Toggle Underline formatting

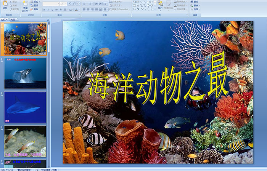pos(52,10)
